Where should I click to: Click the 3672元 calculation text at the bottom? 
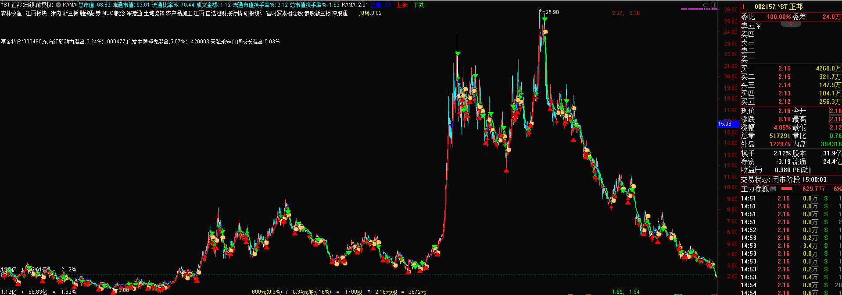417,292
